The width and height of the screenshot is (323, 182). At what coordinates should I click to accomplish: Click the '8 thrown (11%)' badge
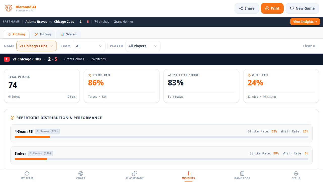pos(40,153)
